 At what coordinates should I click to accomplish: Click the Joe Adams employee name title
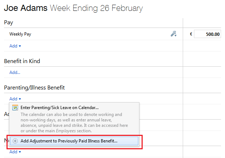click(x=26, y=8)
